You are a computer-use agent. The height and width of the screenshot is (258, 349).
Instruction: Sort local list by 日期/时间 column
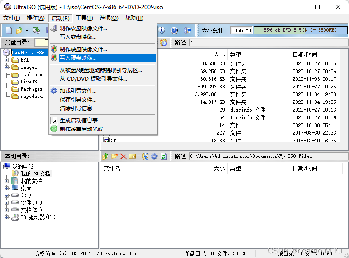coord(316,168)
